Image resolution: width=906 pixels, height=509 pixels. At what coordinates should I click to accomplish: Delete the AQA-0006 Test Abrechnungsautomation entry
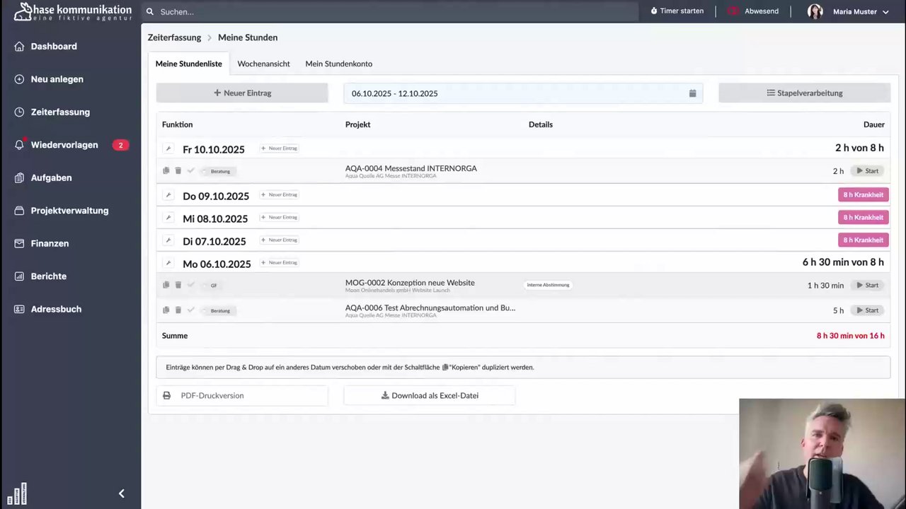click(178, 310)
